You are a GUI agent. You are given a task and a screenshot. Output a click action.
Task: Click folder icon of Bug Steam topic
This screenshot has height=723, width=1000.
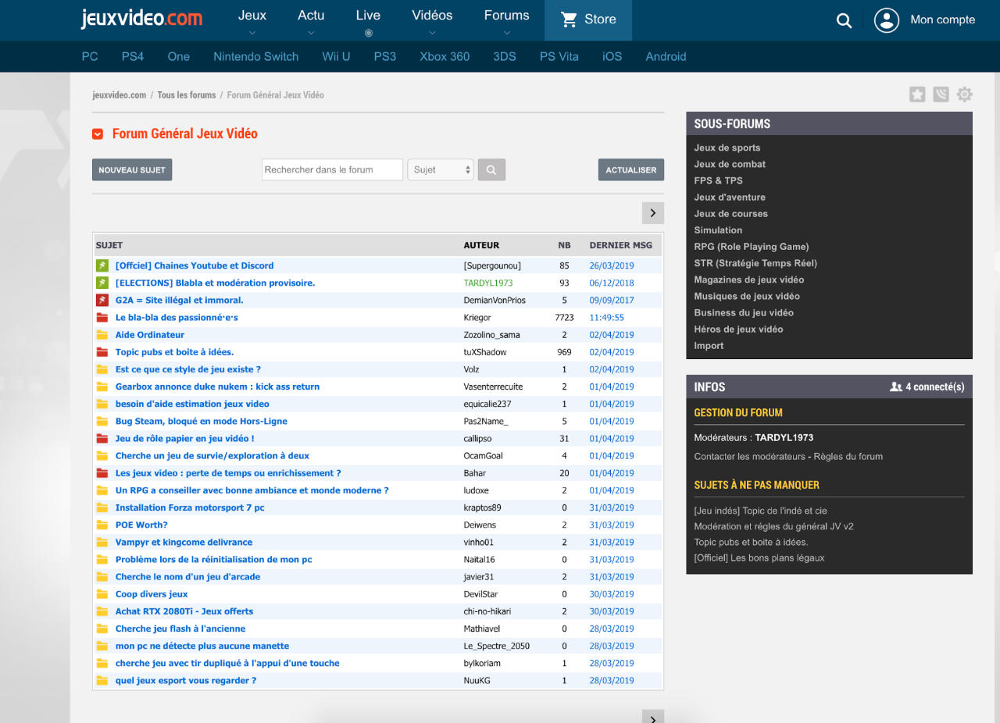click(102, 422)
